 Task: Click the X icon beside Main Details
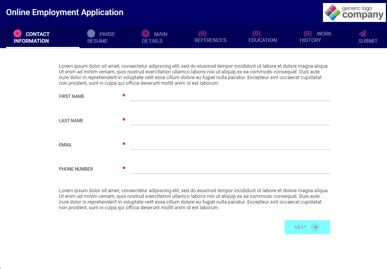(146, 33)
